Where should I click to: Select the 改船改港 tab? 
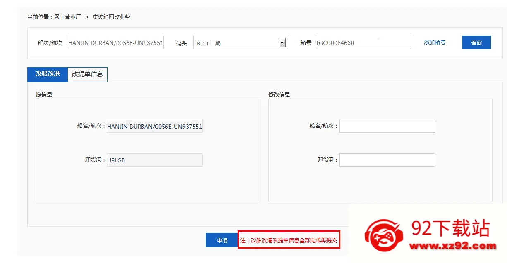tap(48, 74)
